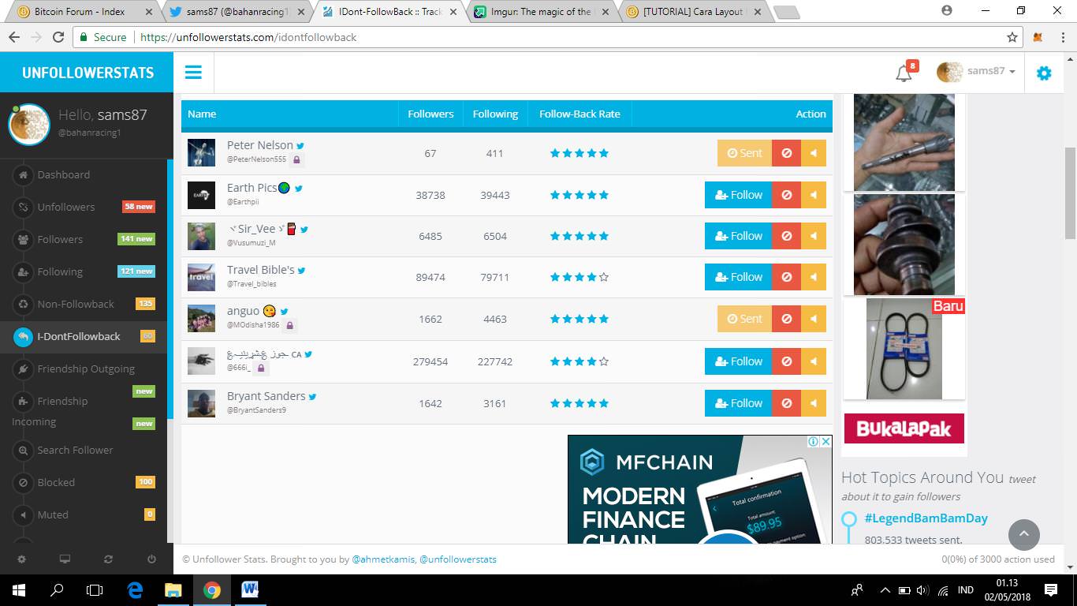Open Non-Followback in the sidebar
Viewport: 1077px width, 606px height.
pyautogui.click(x=76, y=305)
